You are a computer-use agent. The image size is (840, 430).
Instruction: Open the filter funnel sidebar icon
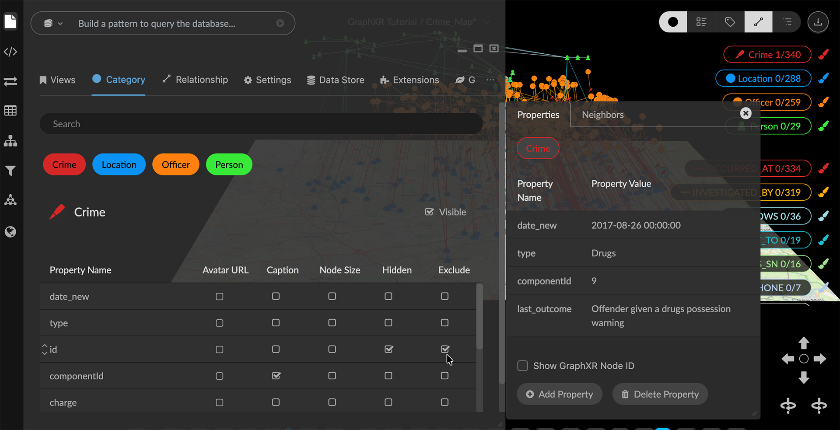pyautogui.click(x=10, y=171)
